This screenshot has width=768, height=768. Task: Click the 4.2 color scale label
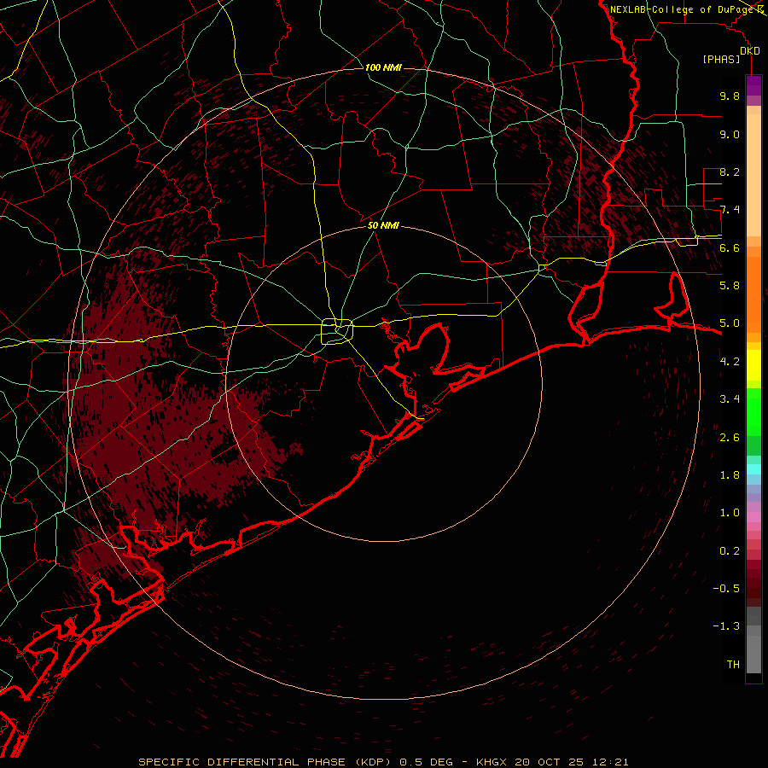click(730, 362)
